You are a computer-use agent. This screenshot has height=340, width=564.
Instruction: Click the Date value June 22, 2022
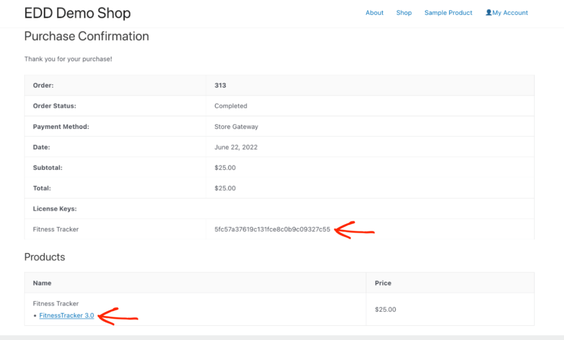[x=236, y=147]
